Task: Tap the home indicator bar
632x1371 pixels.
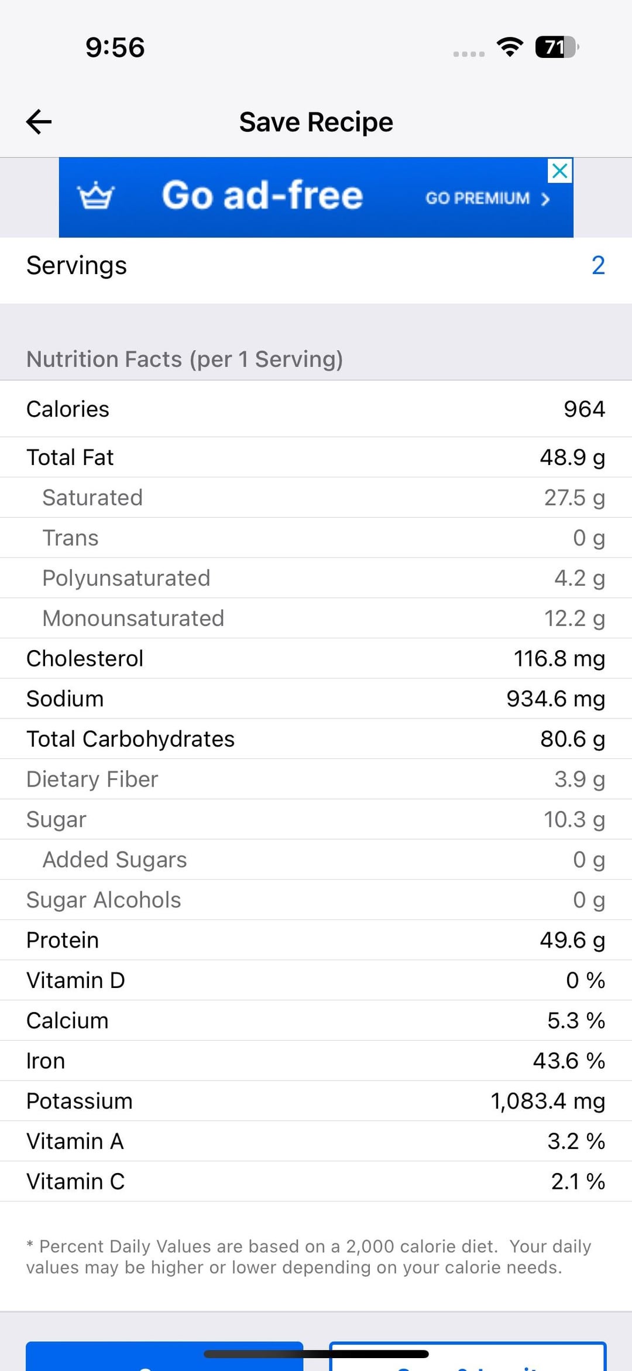Action: (x=316, y=1353)
